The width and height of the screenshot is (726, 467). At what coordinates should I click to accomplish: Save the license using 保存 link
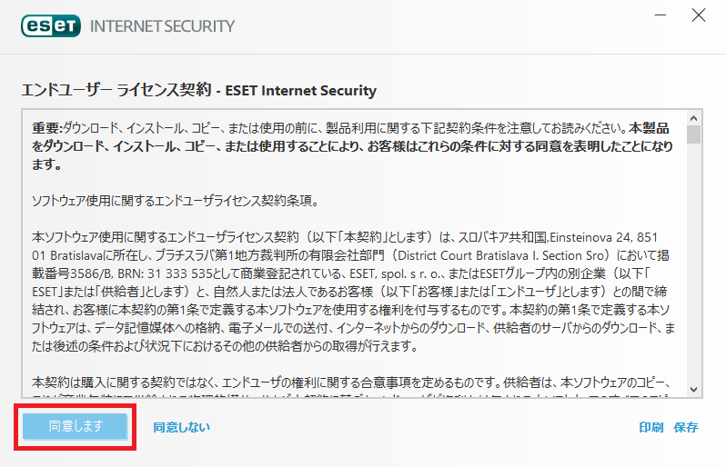686,427
